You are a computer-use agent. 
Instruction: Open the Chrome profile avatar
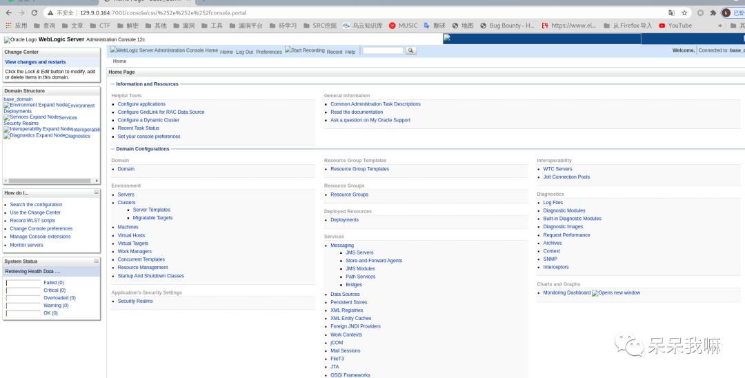click(726, 13)
